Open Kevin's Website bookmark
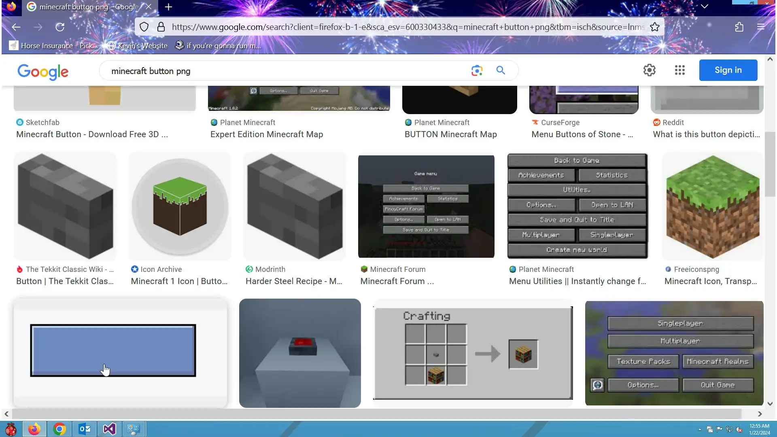Screen dimensions: 777x437 coord(138,46)
